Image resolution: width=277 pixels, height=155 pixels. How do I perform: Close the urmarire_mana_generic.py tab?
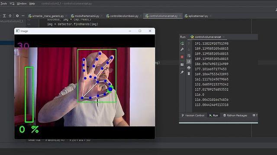(66, 16)
